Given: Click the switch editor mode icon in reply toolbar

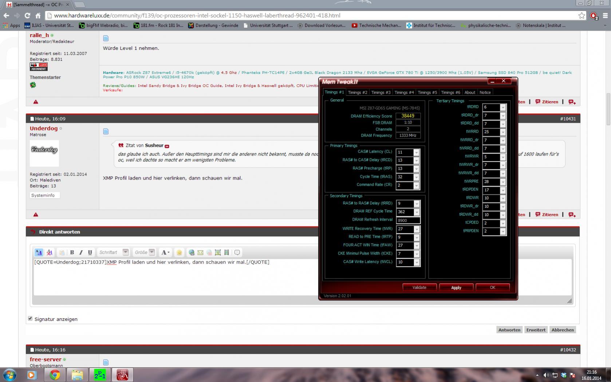Looking at the screenshot, I should (x=39, y=252).
